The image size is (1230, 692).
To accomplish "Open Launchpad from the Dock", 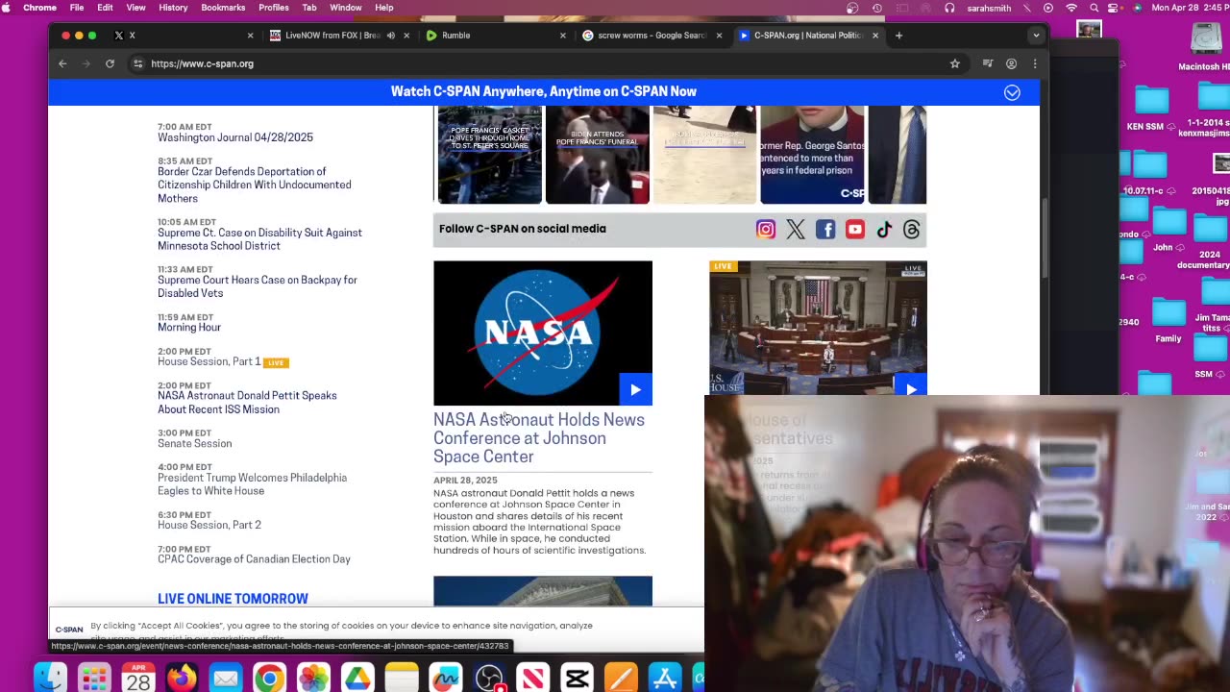I will [94, 679].
